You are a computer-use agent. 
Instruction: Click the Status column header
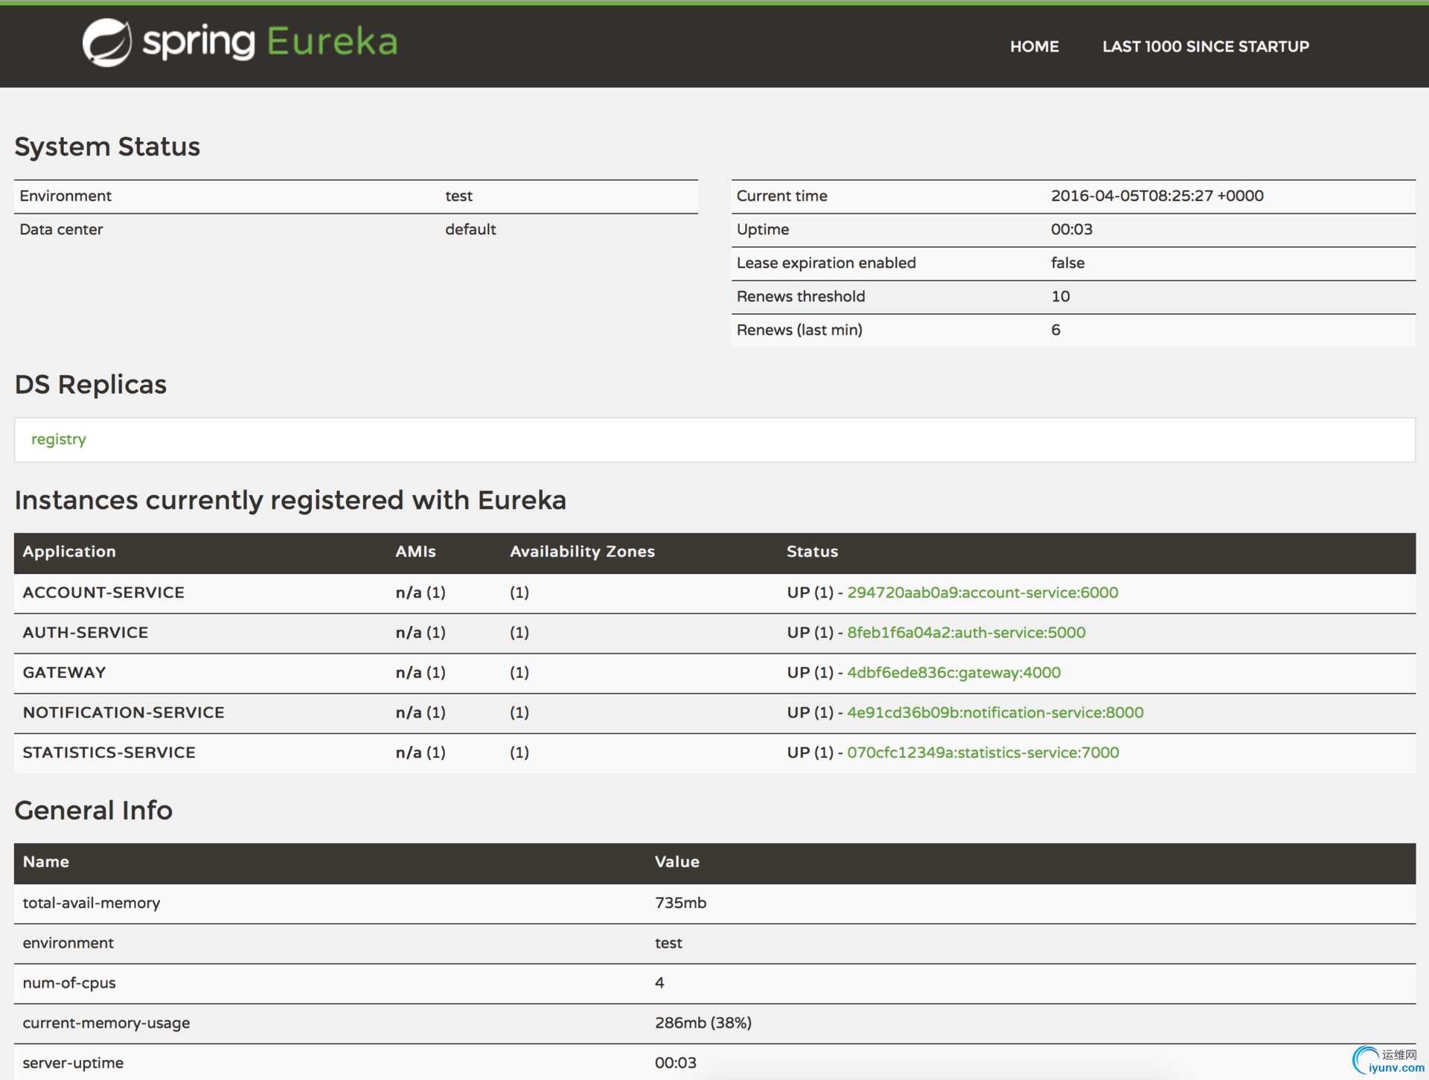pos(812,552)
